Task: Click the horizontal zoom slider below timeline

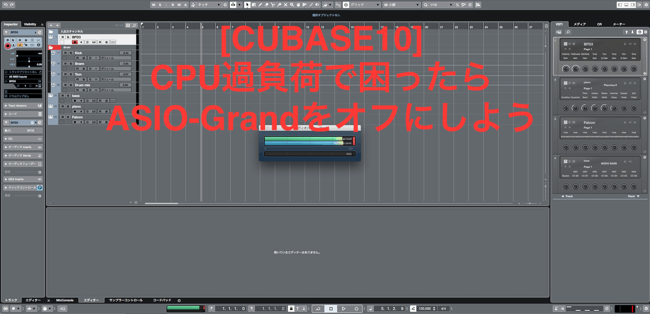Action: click(529, 203)
